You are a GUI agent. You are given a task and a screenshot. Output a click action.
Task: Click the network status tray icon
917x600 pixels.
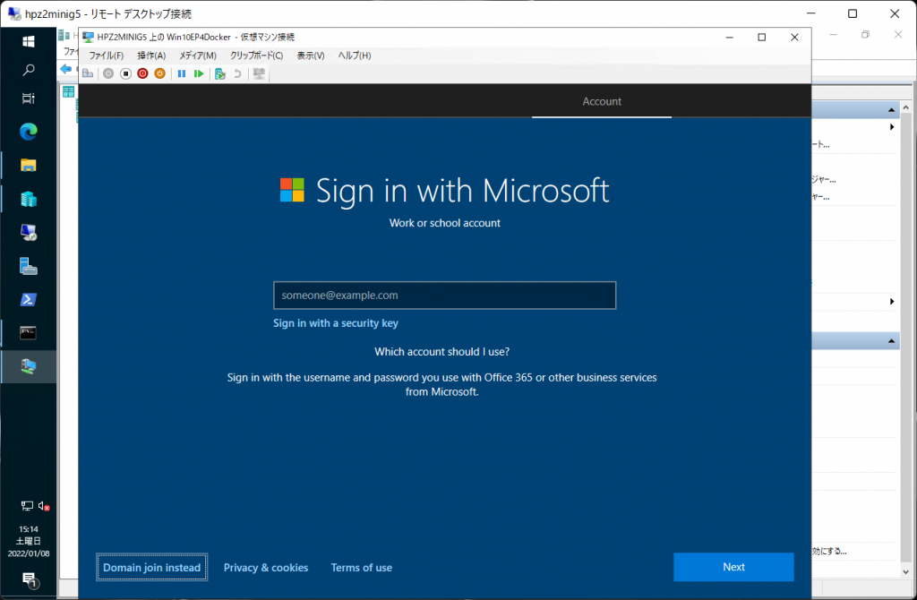[x=27, y=506]
